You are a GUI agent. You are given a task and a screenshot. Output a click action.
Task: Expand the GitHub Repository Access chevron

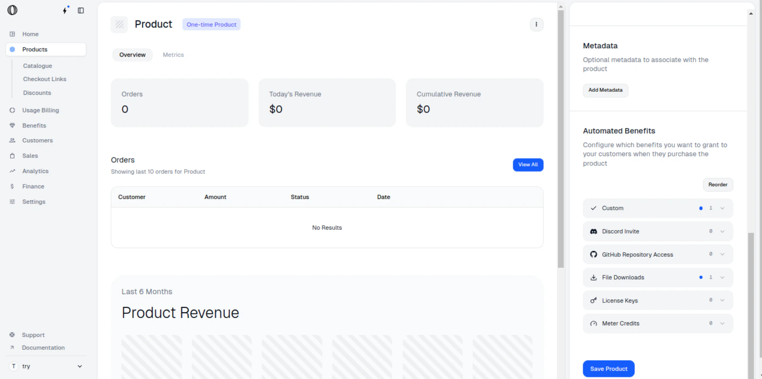[723, 254]
